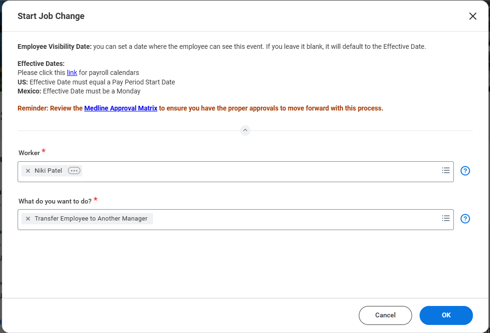Click help icon beside What do you want to do
Image resolution: width=490 pixels, height=333 pixels.
tap(465, 219)
